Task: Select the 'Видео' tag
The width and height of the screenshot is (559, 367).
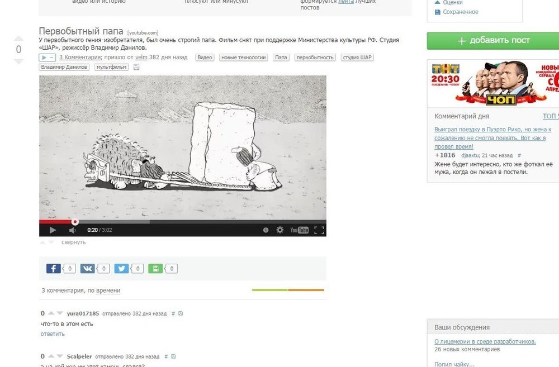Action: click(x=205, y=58)
